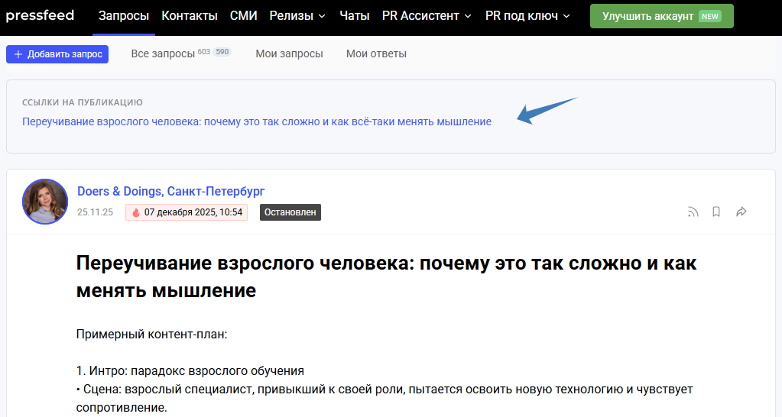Expand the Релизы dropdown menu
Image resolution: width=782 pixels, height=417 pixels.
pos(297,16)
